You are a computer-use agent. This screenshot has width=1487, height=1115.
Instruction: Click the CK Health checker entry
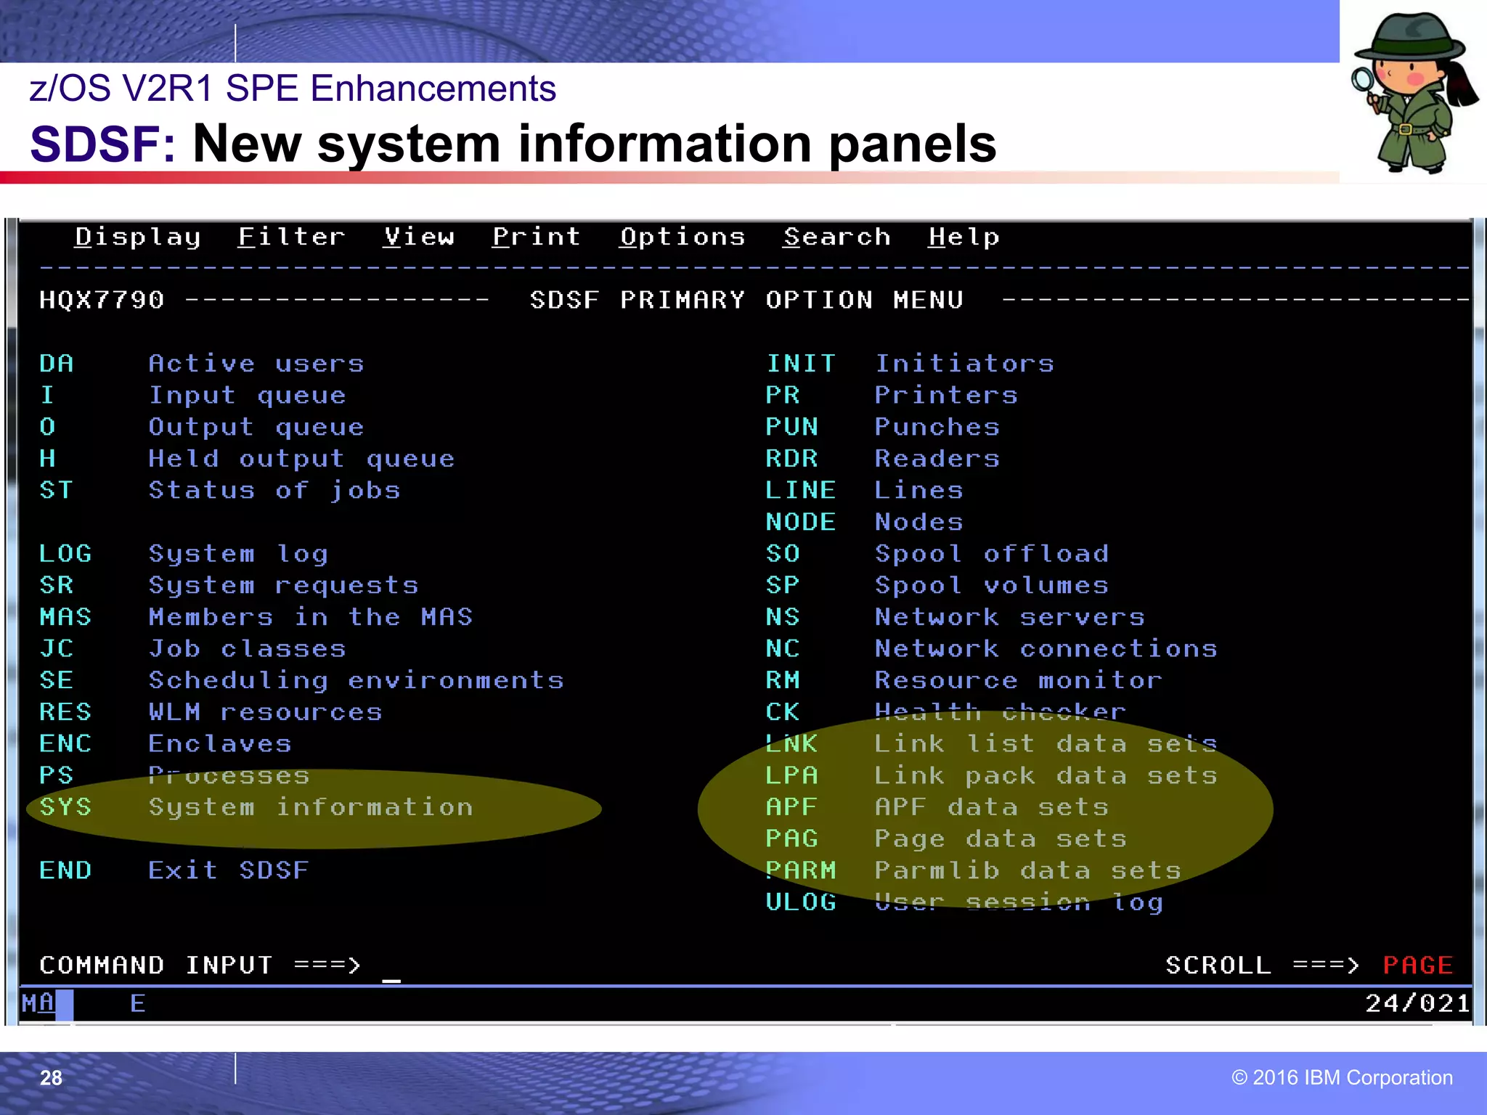pos(946,712)
